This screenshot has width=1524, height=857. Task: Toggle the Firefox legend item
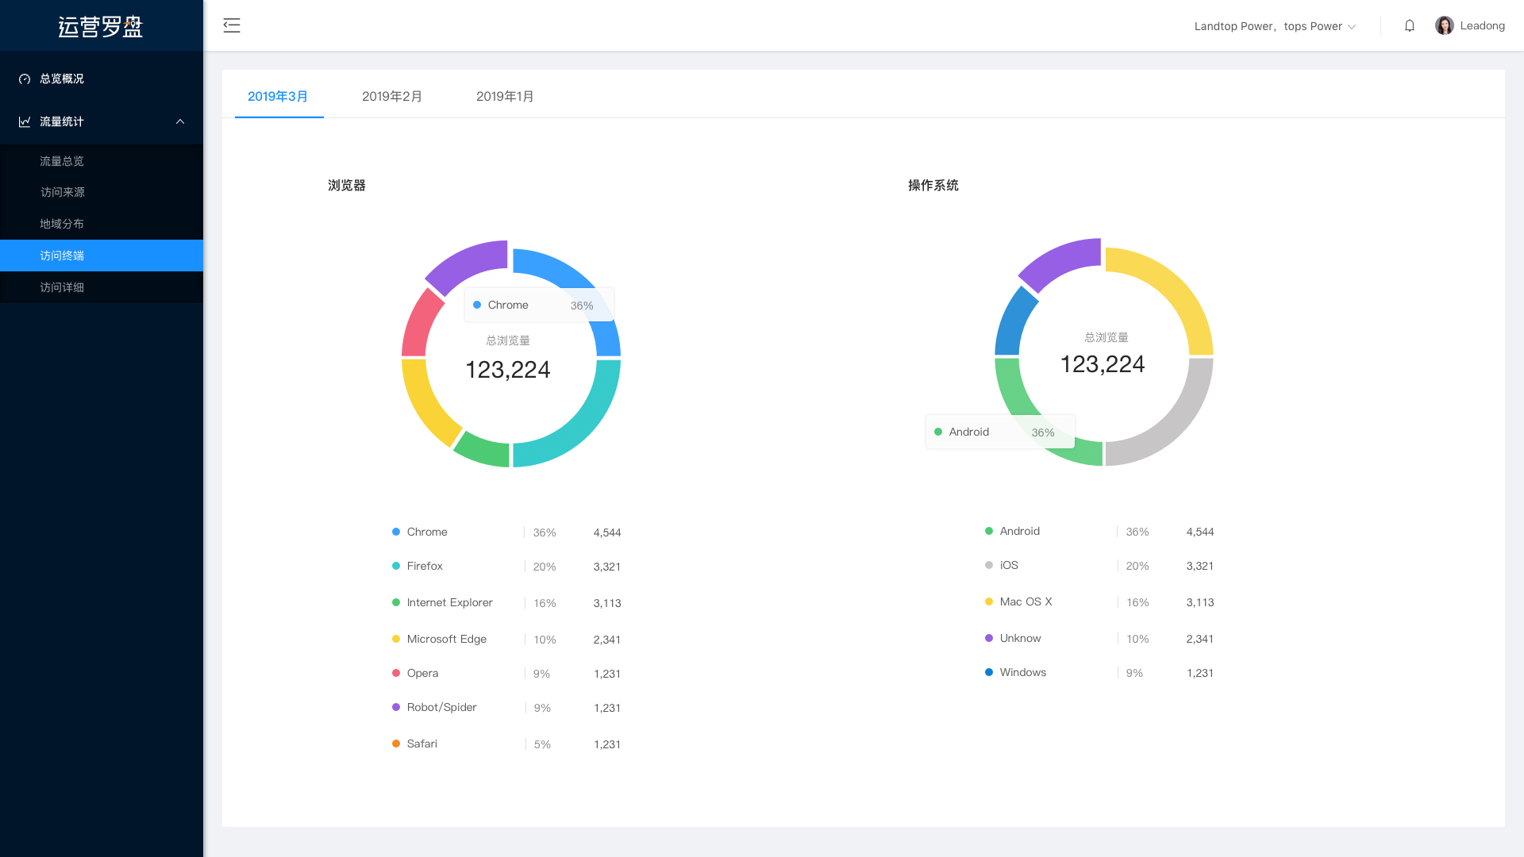click(425, 566)
